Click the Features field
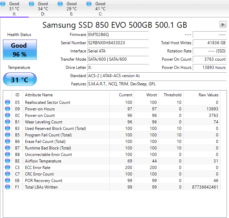Screen dimensions: 229x218 point(157,84)
